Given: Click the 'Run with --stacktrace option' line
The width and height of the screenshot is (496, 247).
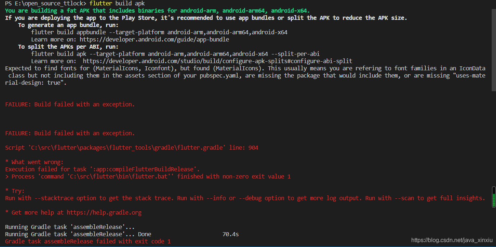Looking at the screenshot, I should point(245,198).
